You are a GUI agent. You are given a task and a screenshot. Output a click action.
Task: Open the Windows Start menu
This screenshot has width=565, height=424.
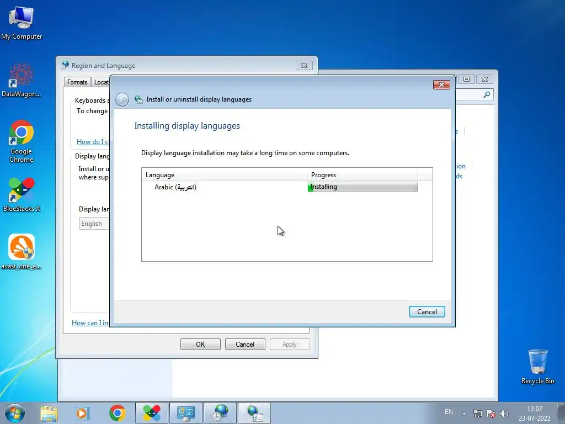[x=15, y=413]
